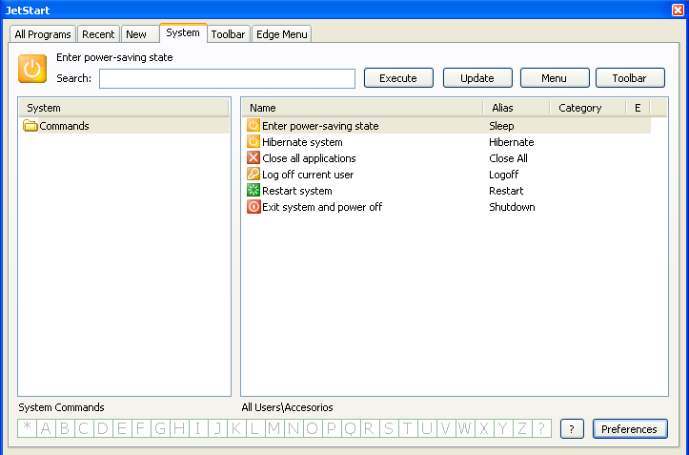The height and width of the screenshot is (455, 689).
Task: Click the large orange power icon beside Search
Action: point(32,69)
